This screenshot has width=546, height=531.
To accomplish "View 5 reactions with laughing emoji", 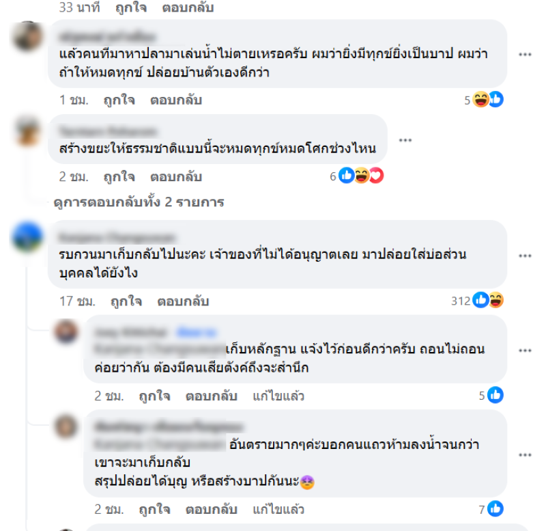I will (484, 99).
